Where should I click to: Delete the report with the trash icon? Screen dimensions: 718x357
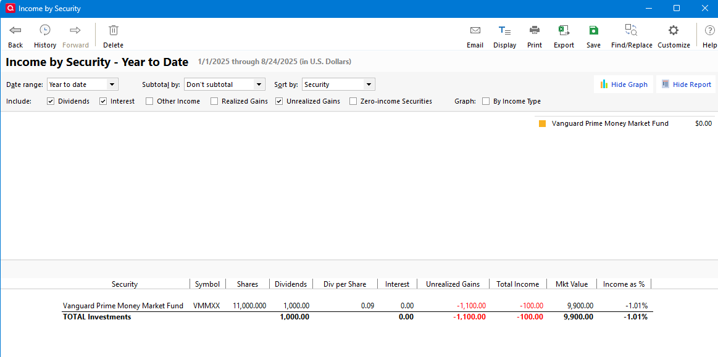tap(113, 31)
